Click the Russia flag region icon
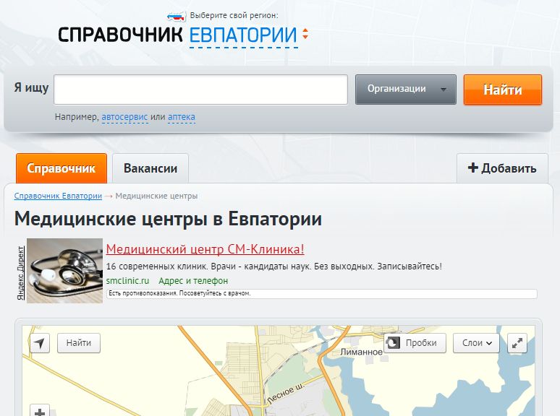The height and width of the screenshot is (416, 560). click(177, 17)
